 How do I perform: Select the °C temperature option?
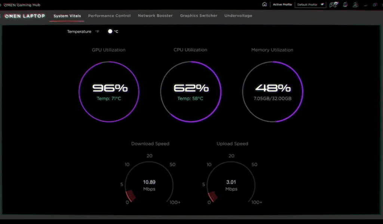(116, 31)
